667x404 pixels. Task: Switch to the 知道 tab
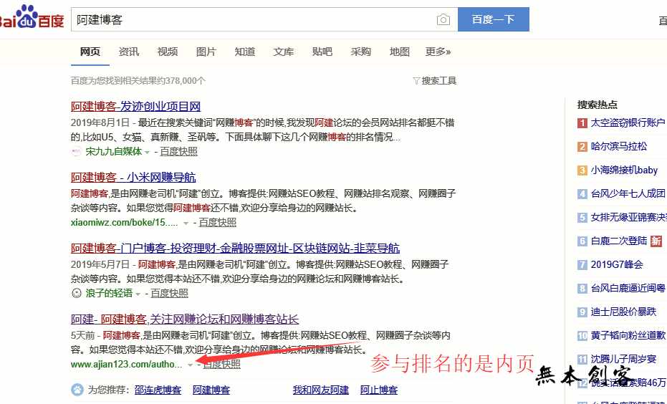coord(245,52)
